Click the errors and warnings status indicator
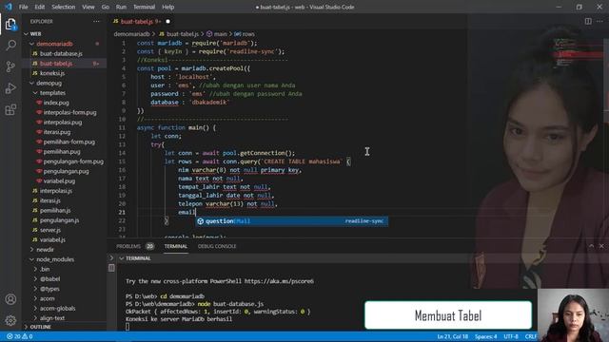 click(19, 336)
